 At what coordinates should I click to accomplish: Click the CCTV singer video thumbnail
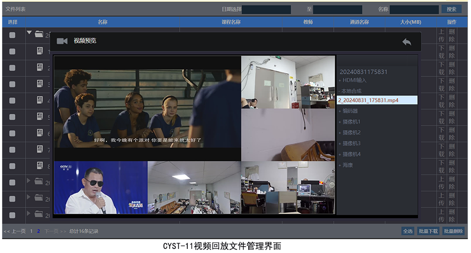click(100, 188)
